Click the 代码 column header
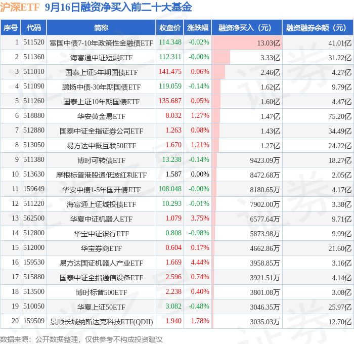 click(x=34, y=27)
